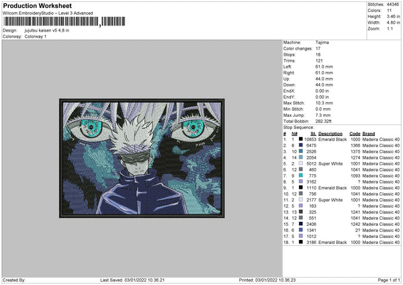Viewport: 403px width, 285px height.
Task: Click thread code '1274' in stop row 4
Action: tap(355, 158)
